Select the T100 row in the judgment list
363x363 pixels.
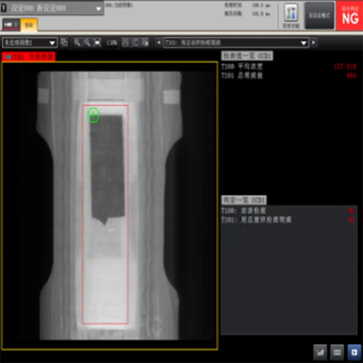(289, 211)
